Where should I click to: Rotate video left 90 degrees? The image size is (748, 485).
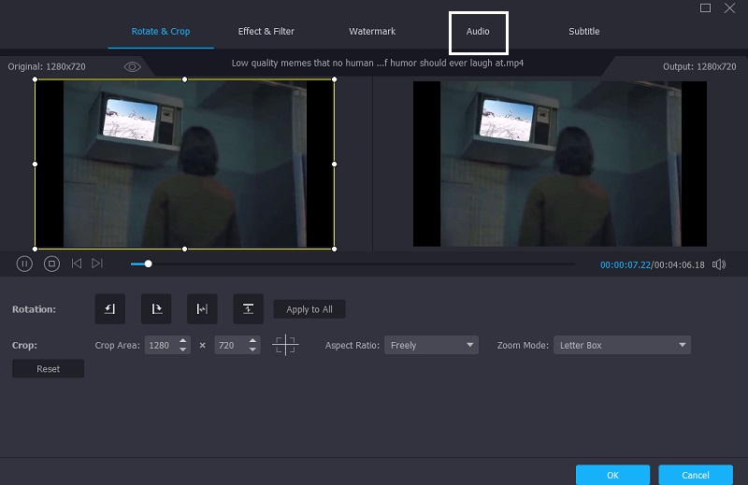pyautogui.click(x=108, y=308)
